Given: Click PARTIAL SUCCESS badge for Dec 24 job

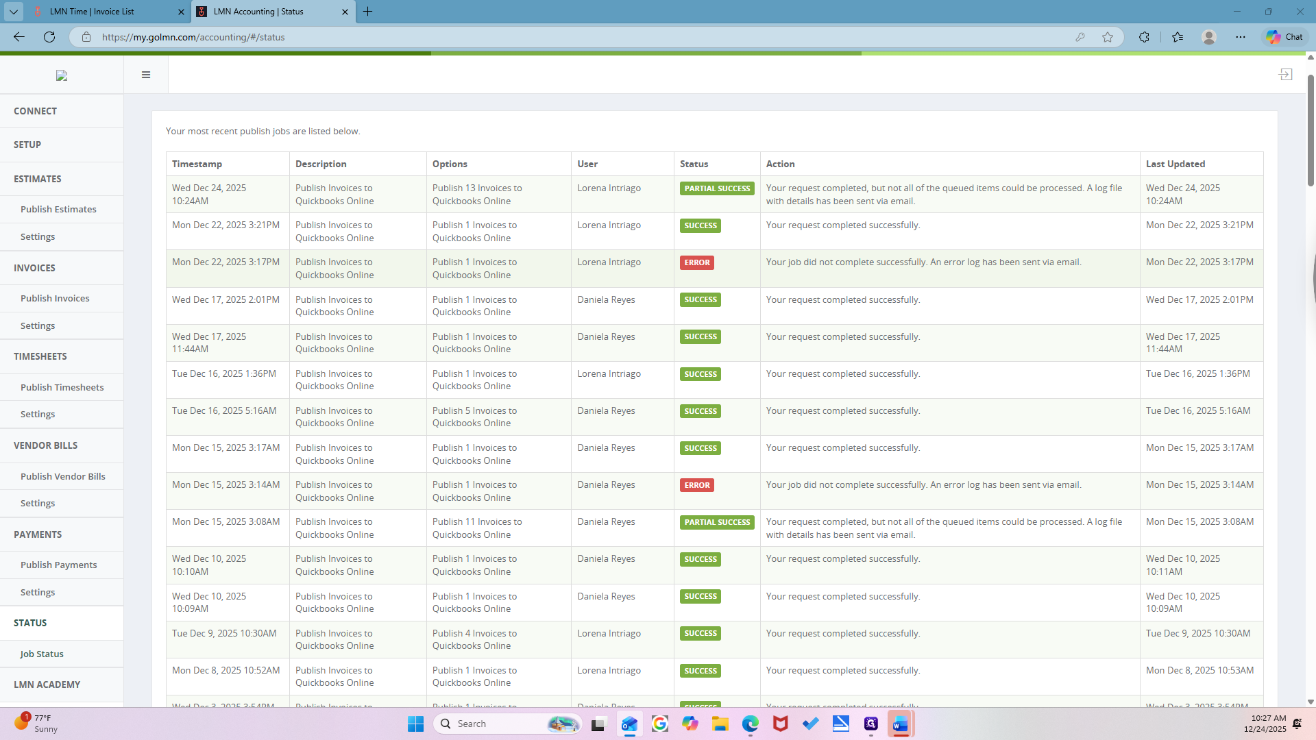Looking at the screenshot, I should (x=717, y=188).
